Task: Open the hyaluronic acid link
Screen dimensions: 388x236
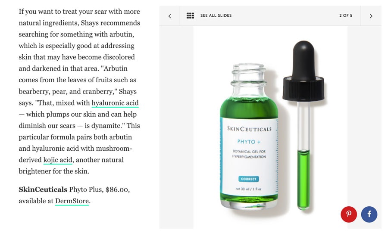Action: pos(115,103)
